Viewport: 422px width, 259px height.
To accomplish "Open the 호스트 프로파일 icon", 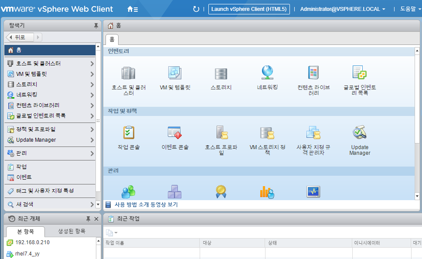I will [x=221, y=133].
